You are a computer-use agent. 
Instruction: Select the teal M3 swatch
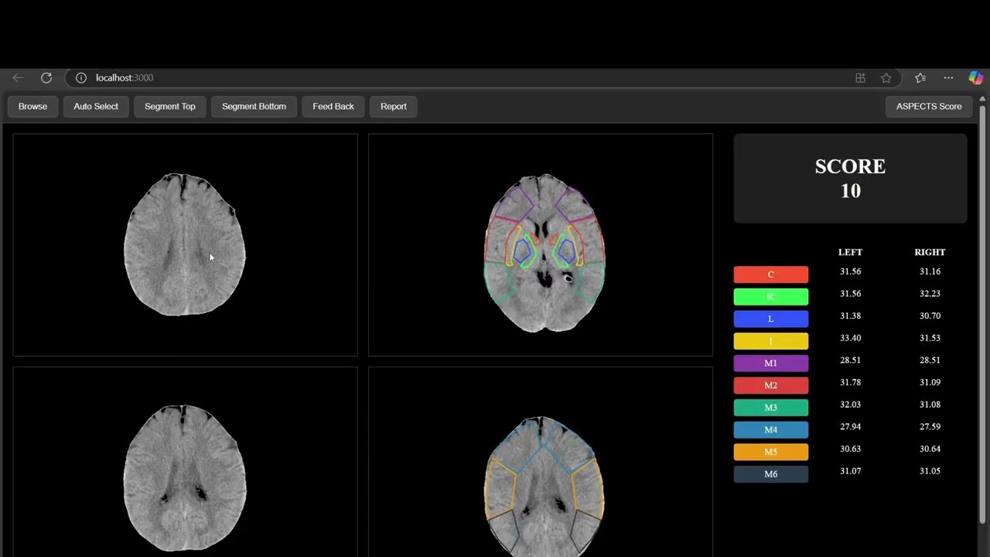pyautogui.click(x=771, y=408)
